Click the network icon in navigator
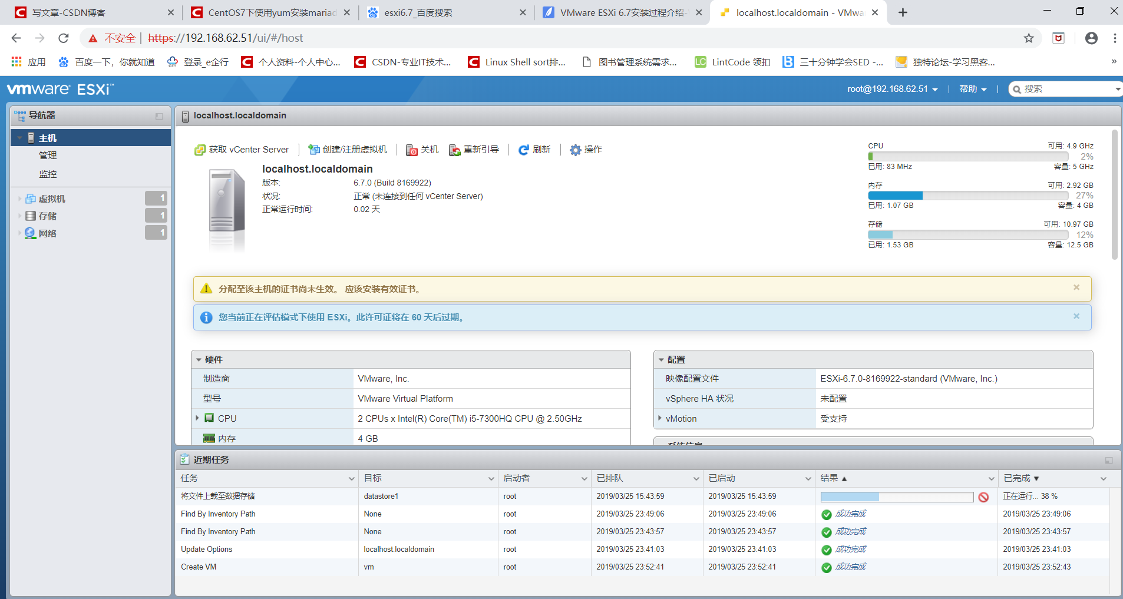Viewport: 1123px width, 599px height. pyautogui.click(x=31, y=233)
